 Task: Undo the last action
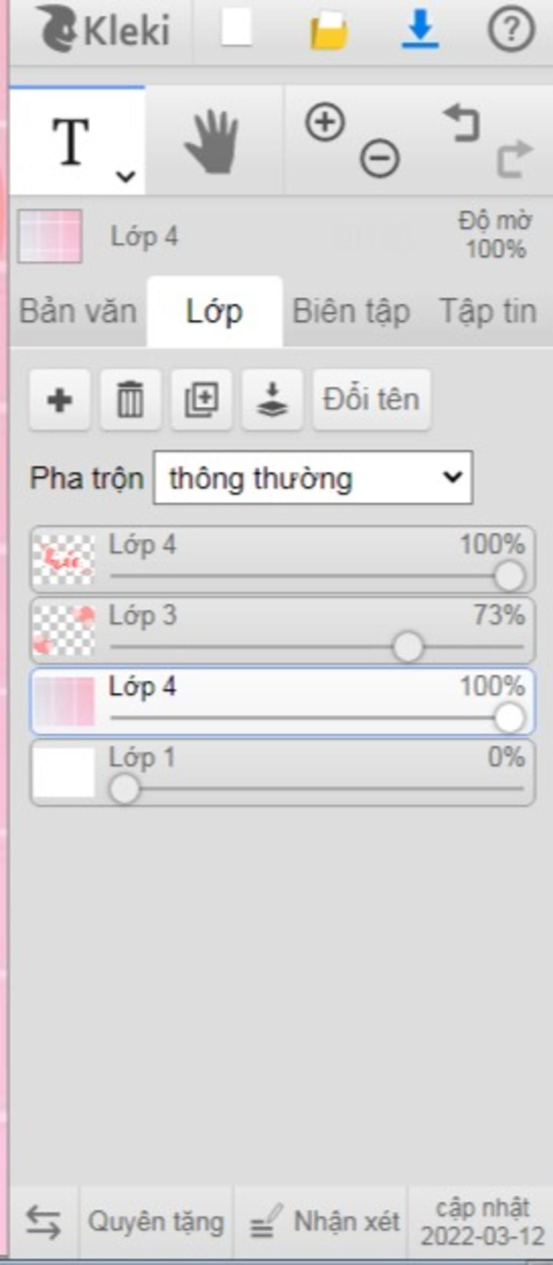click(x=461, y=123)
